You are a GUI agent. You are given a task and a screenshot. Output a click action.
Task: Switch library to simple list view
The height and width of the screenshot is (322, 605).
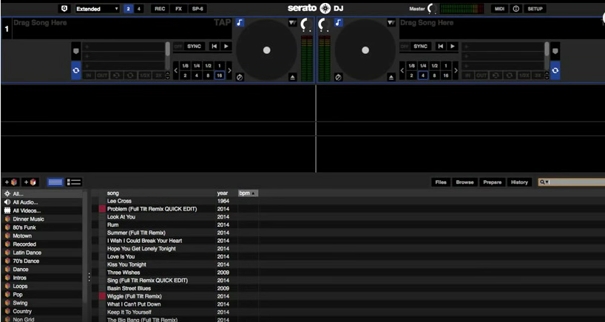[55, 182]
